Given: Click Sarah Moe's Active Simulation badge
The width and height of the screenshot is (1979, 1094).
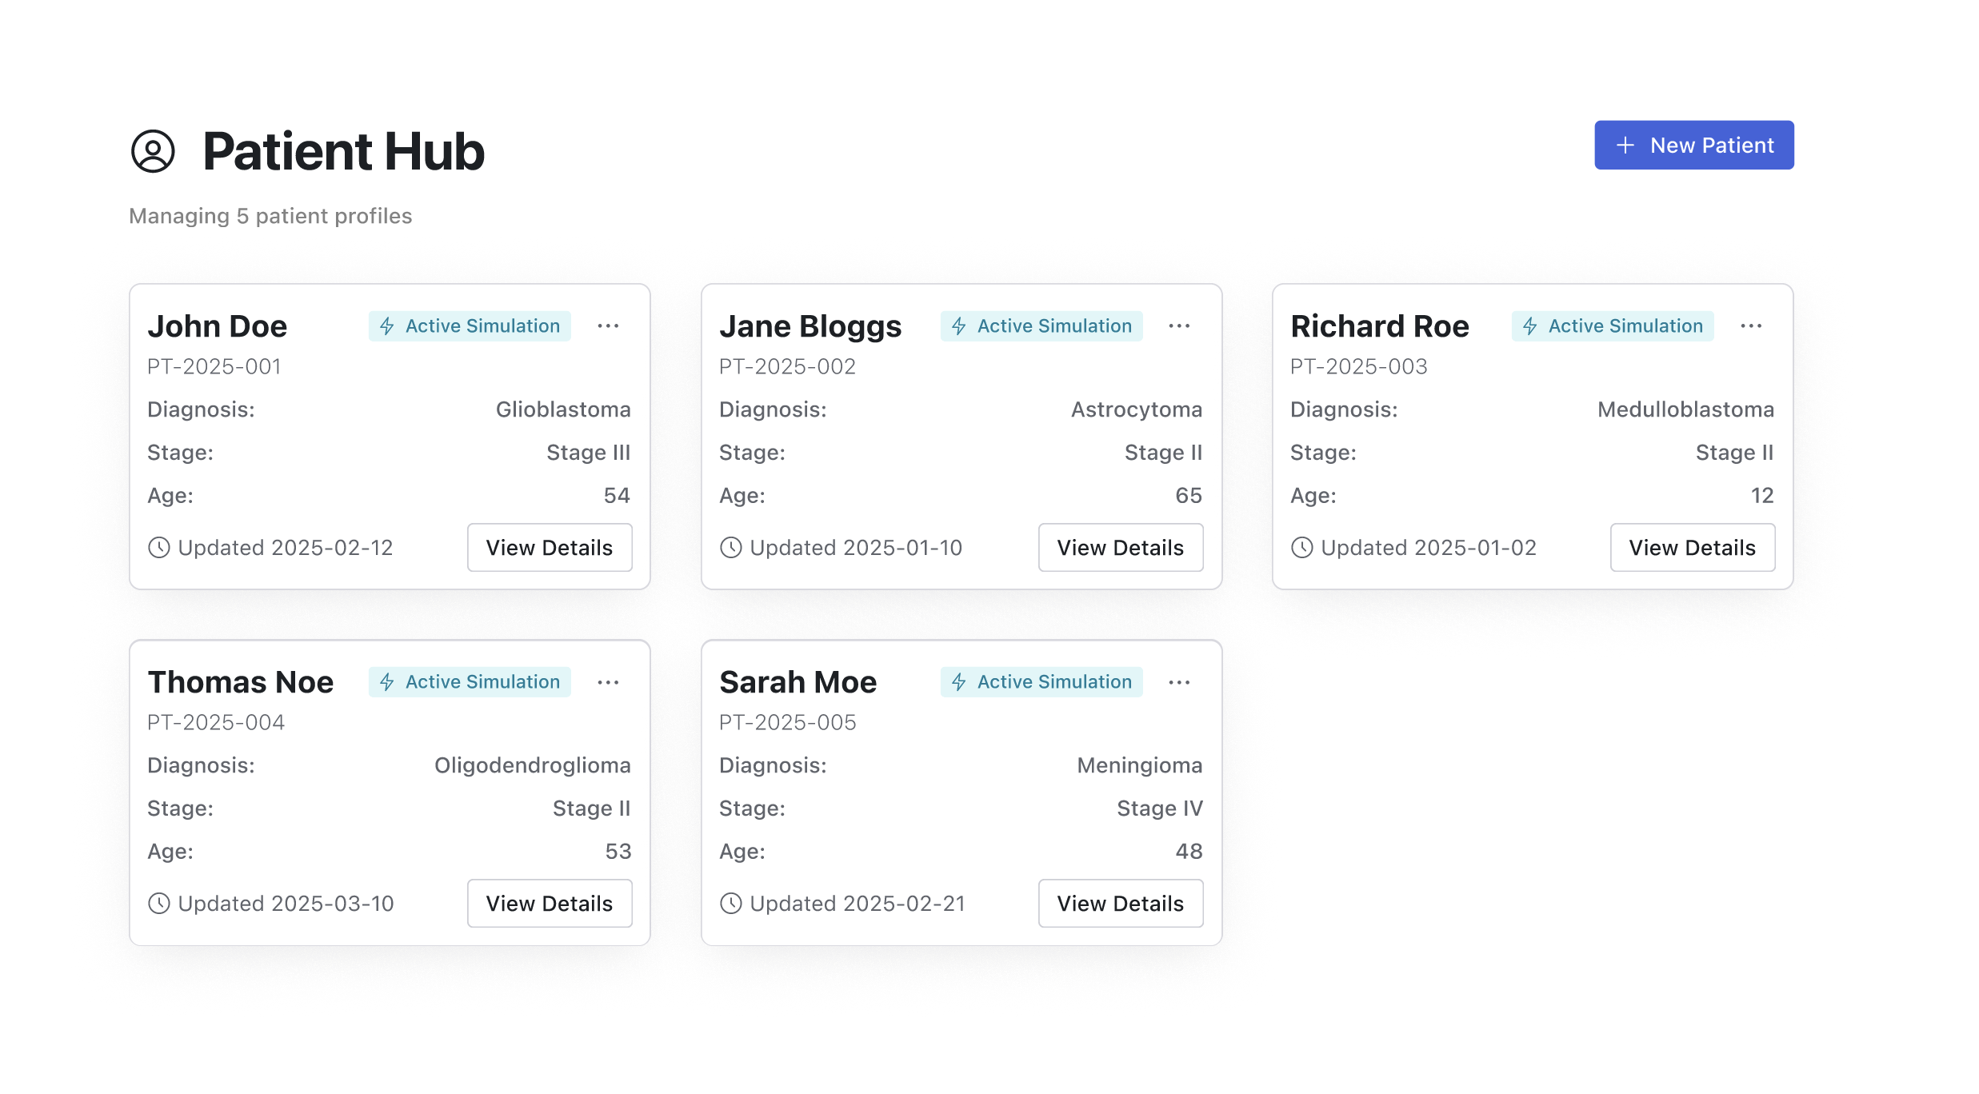Looking at the screenshot, I should pos(1041,682).
